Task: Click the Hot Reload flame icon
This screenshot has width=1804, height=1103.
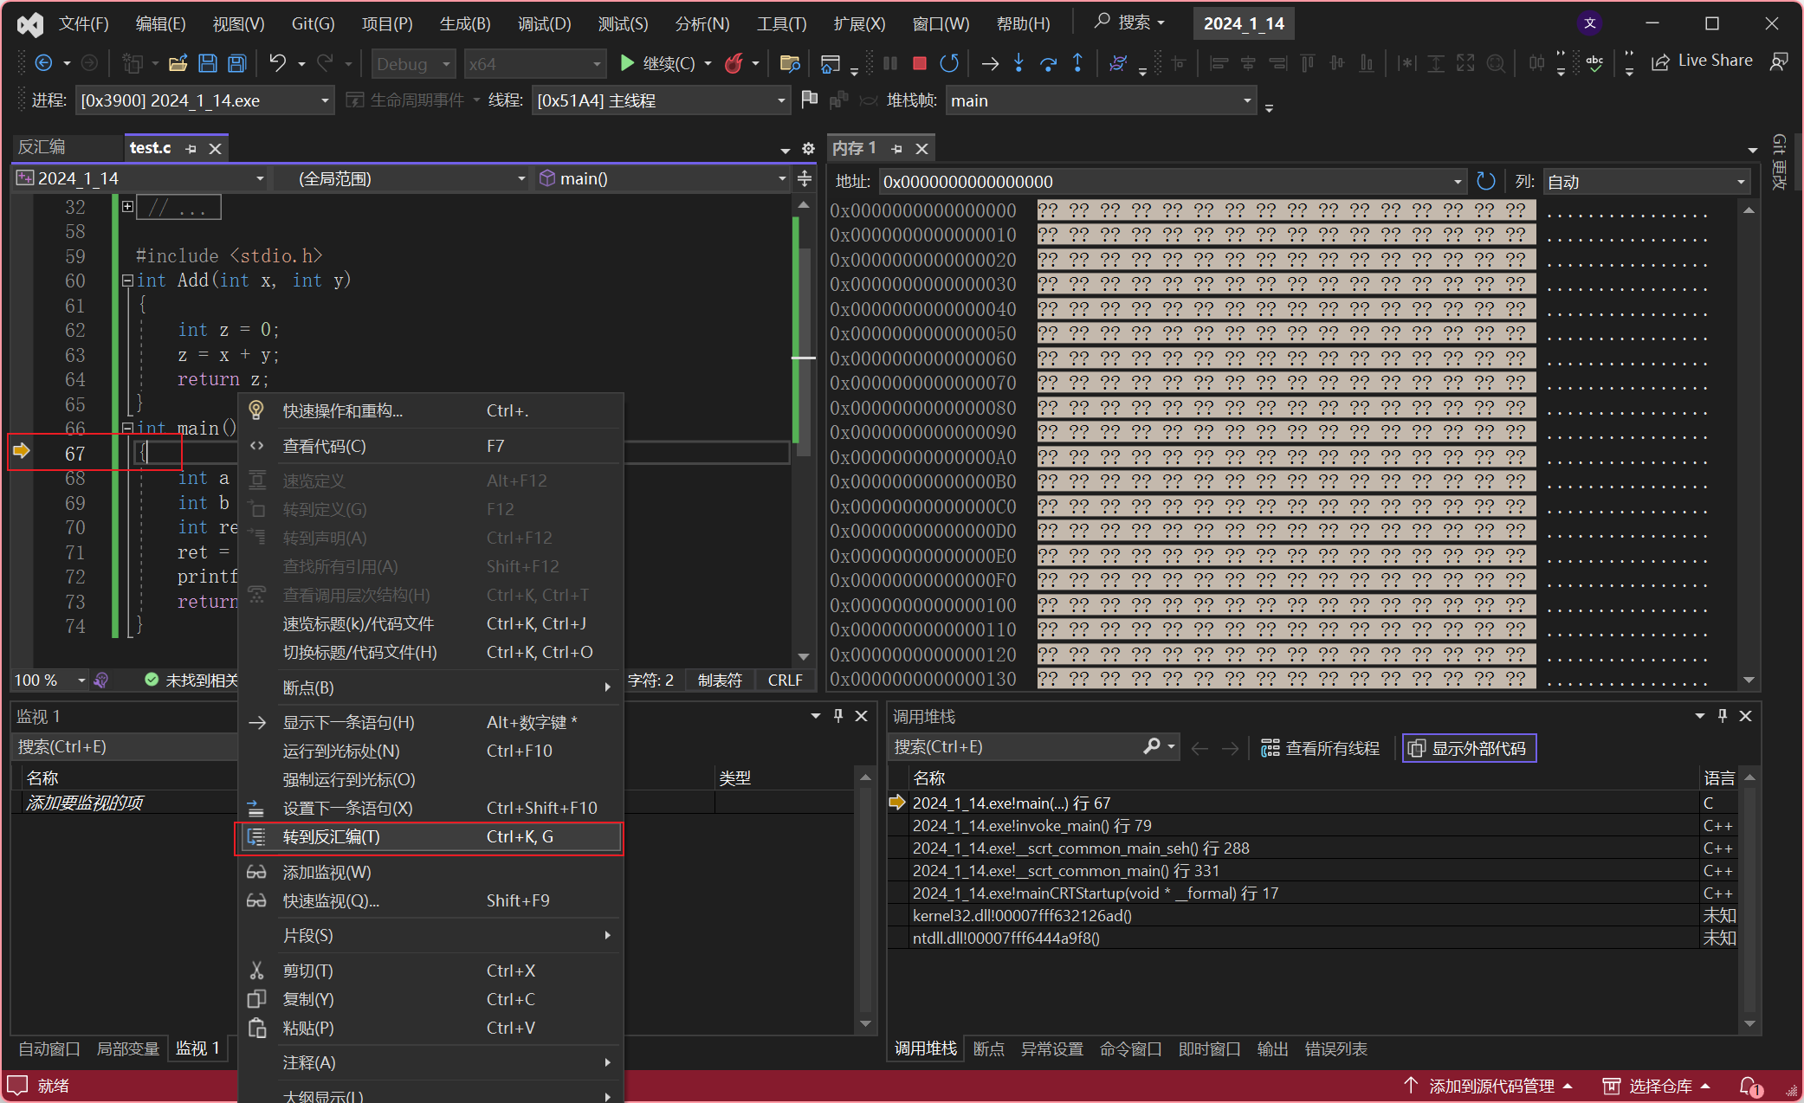Action: [x=734, y=63]
